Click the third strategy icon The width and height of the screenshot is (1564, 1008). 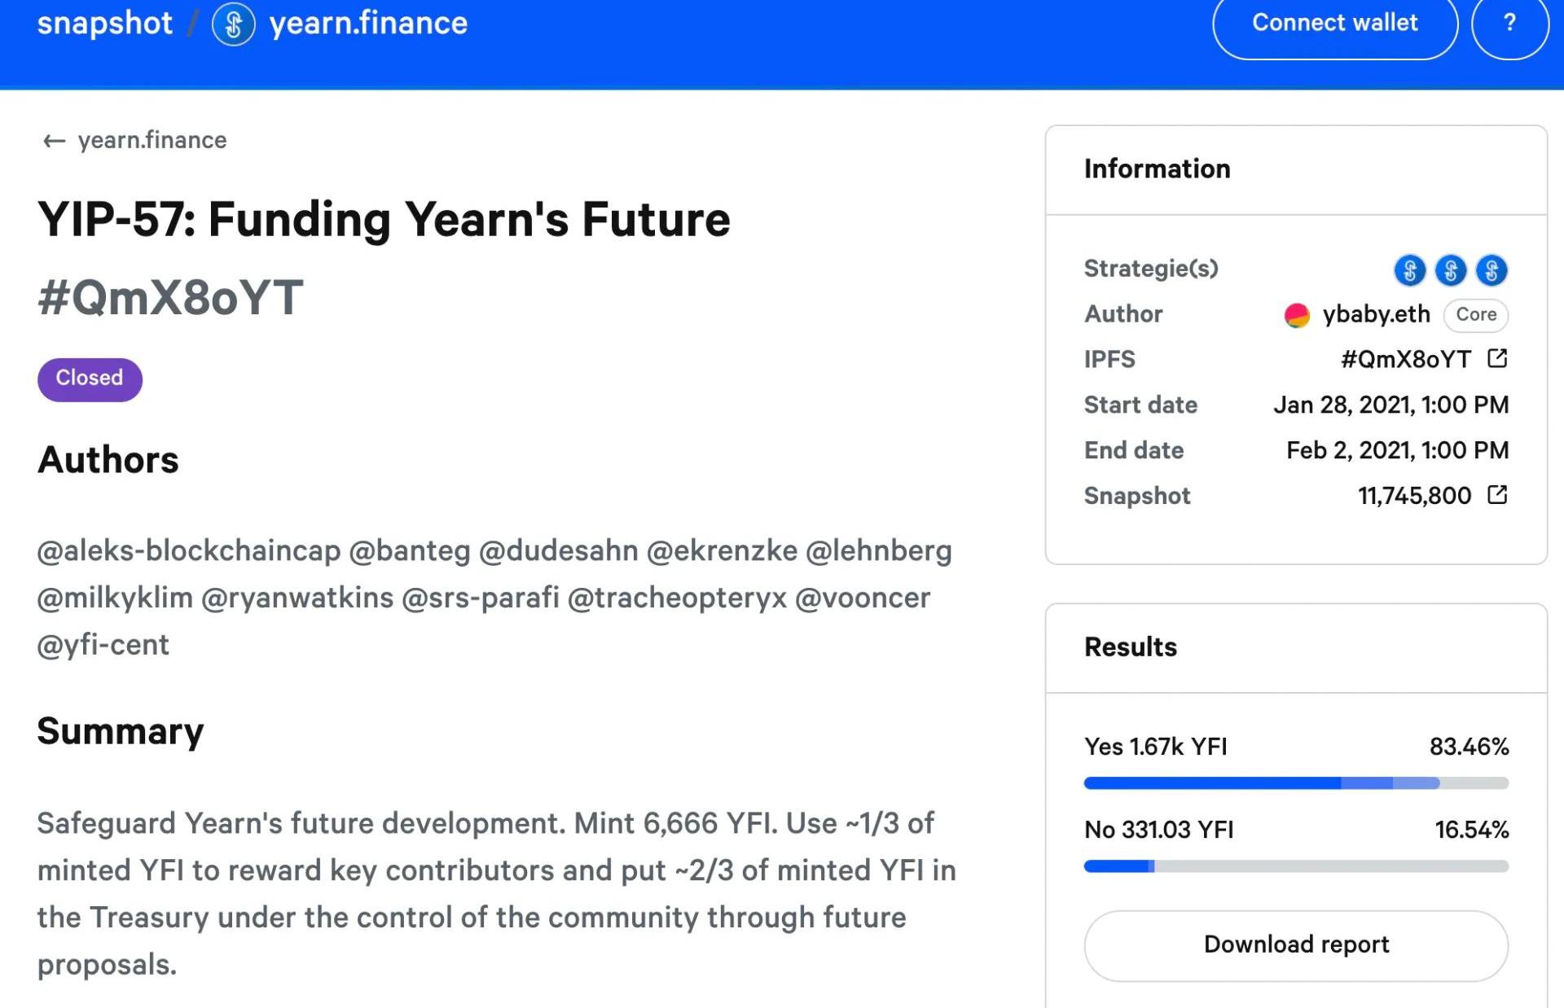coord(1492,270)
